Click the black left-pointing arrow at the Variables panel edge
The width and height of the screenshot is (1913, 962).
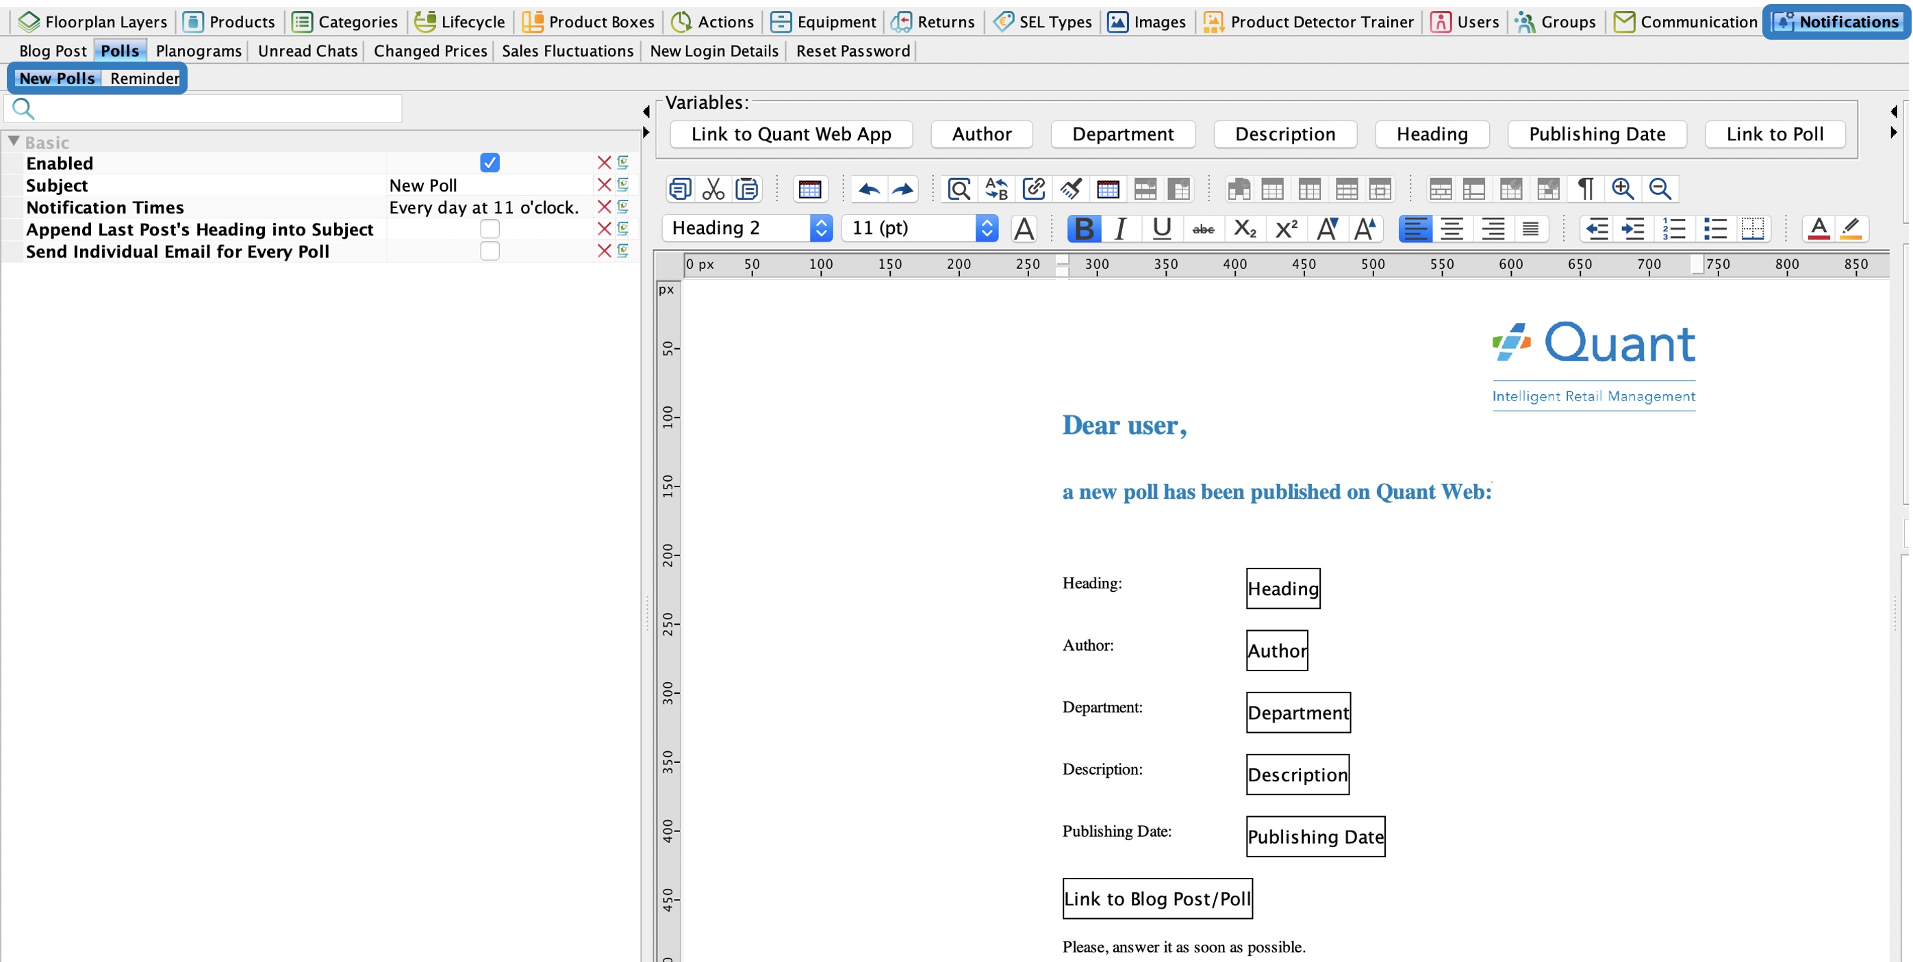click(x=1894, y=112)
